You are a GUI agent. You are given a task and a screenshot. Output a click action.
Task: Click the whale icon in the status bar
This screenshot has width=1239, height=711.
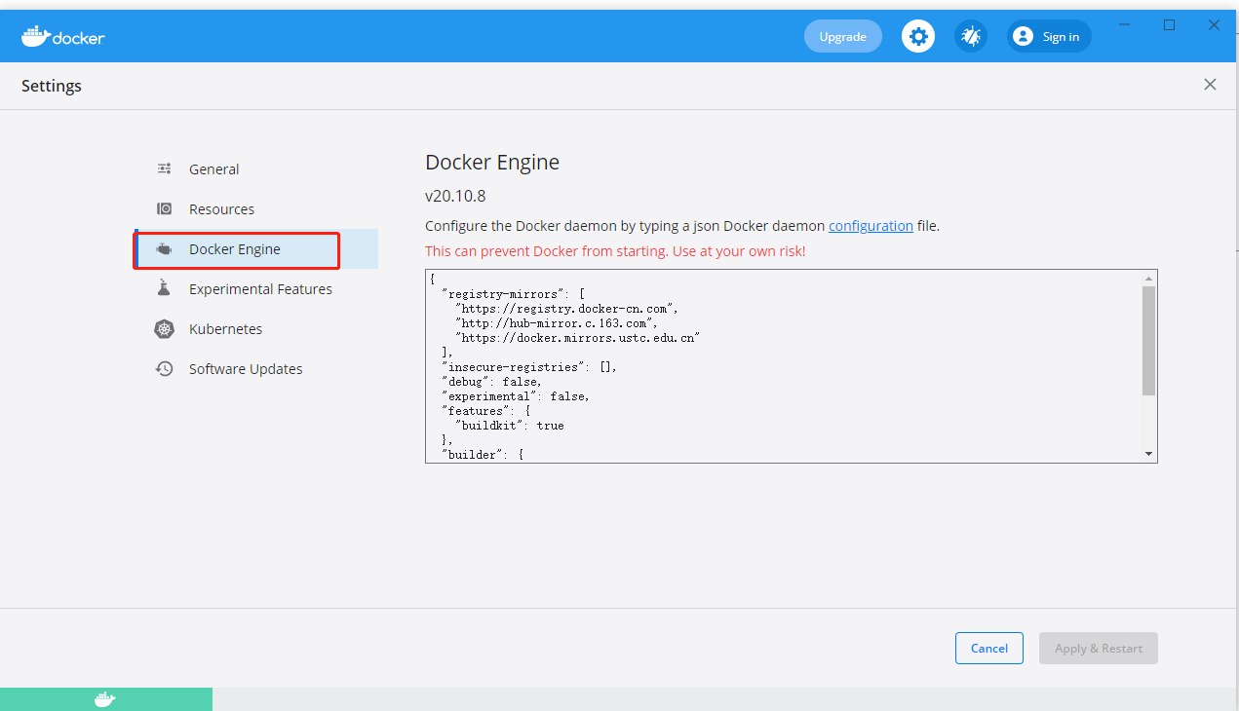(x=106, y=698)
